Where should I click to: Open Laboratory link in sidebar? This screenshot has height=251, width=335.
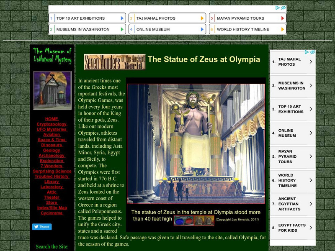coord(52,187)
